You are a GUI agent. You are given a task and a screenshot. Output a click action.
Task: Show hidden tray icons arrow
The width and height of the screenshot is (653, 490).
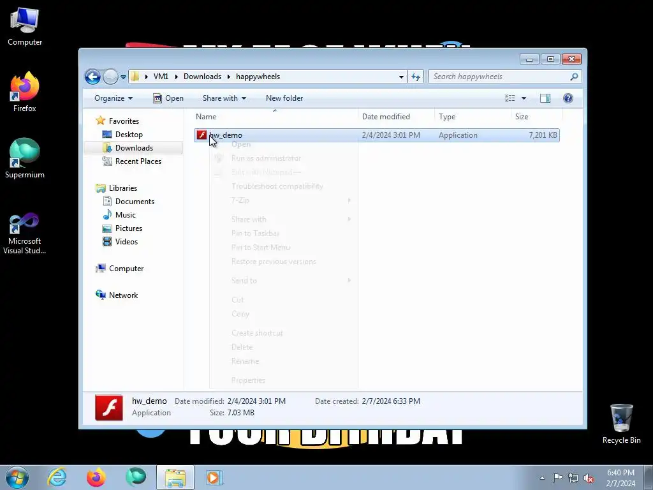coord(542,478)
